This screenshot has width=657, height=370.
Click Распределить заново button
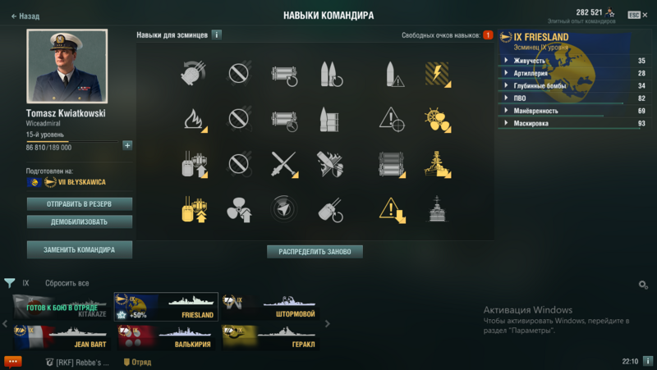(x=315, y=252)
